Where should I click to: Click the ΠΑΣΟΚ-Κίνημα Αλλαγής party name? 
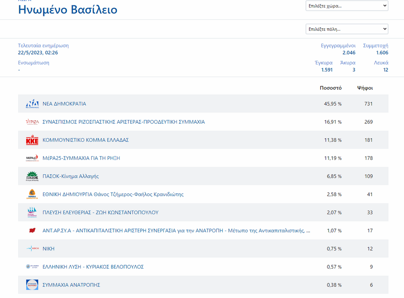click(x=71, y=176)
